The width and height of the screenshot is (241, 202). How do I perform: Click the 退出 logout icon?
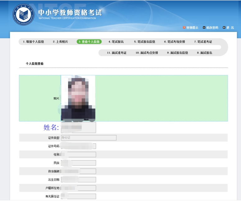click(224, 28)
